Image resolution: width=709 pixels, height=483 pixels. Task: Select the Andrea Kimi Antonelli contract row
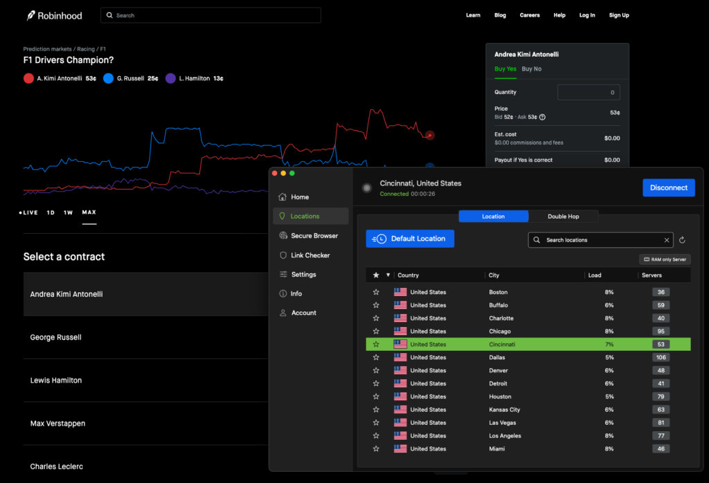[145, 294]
